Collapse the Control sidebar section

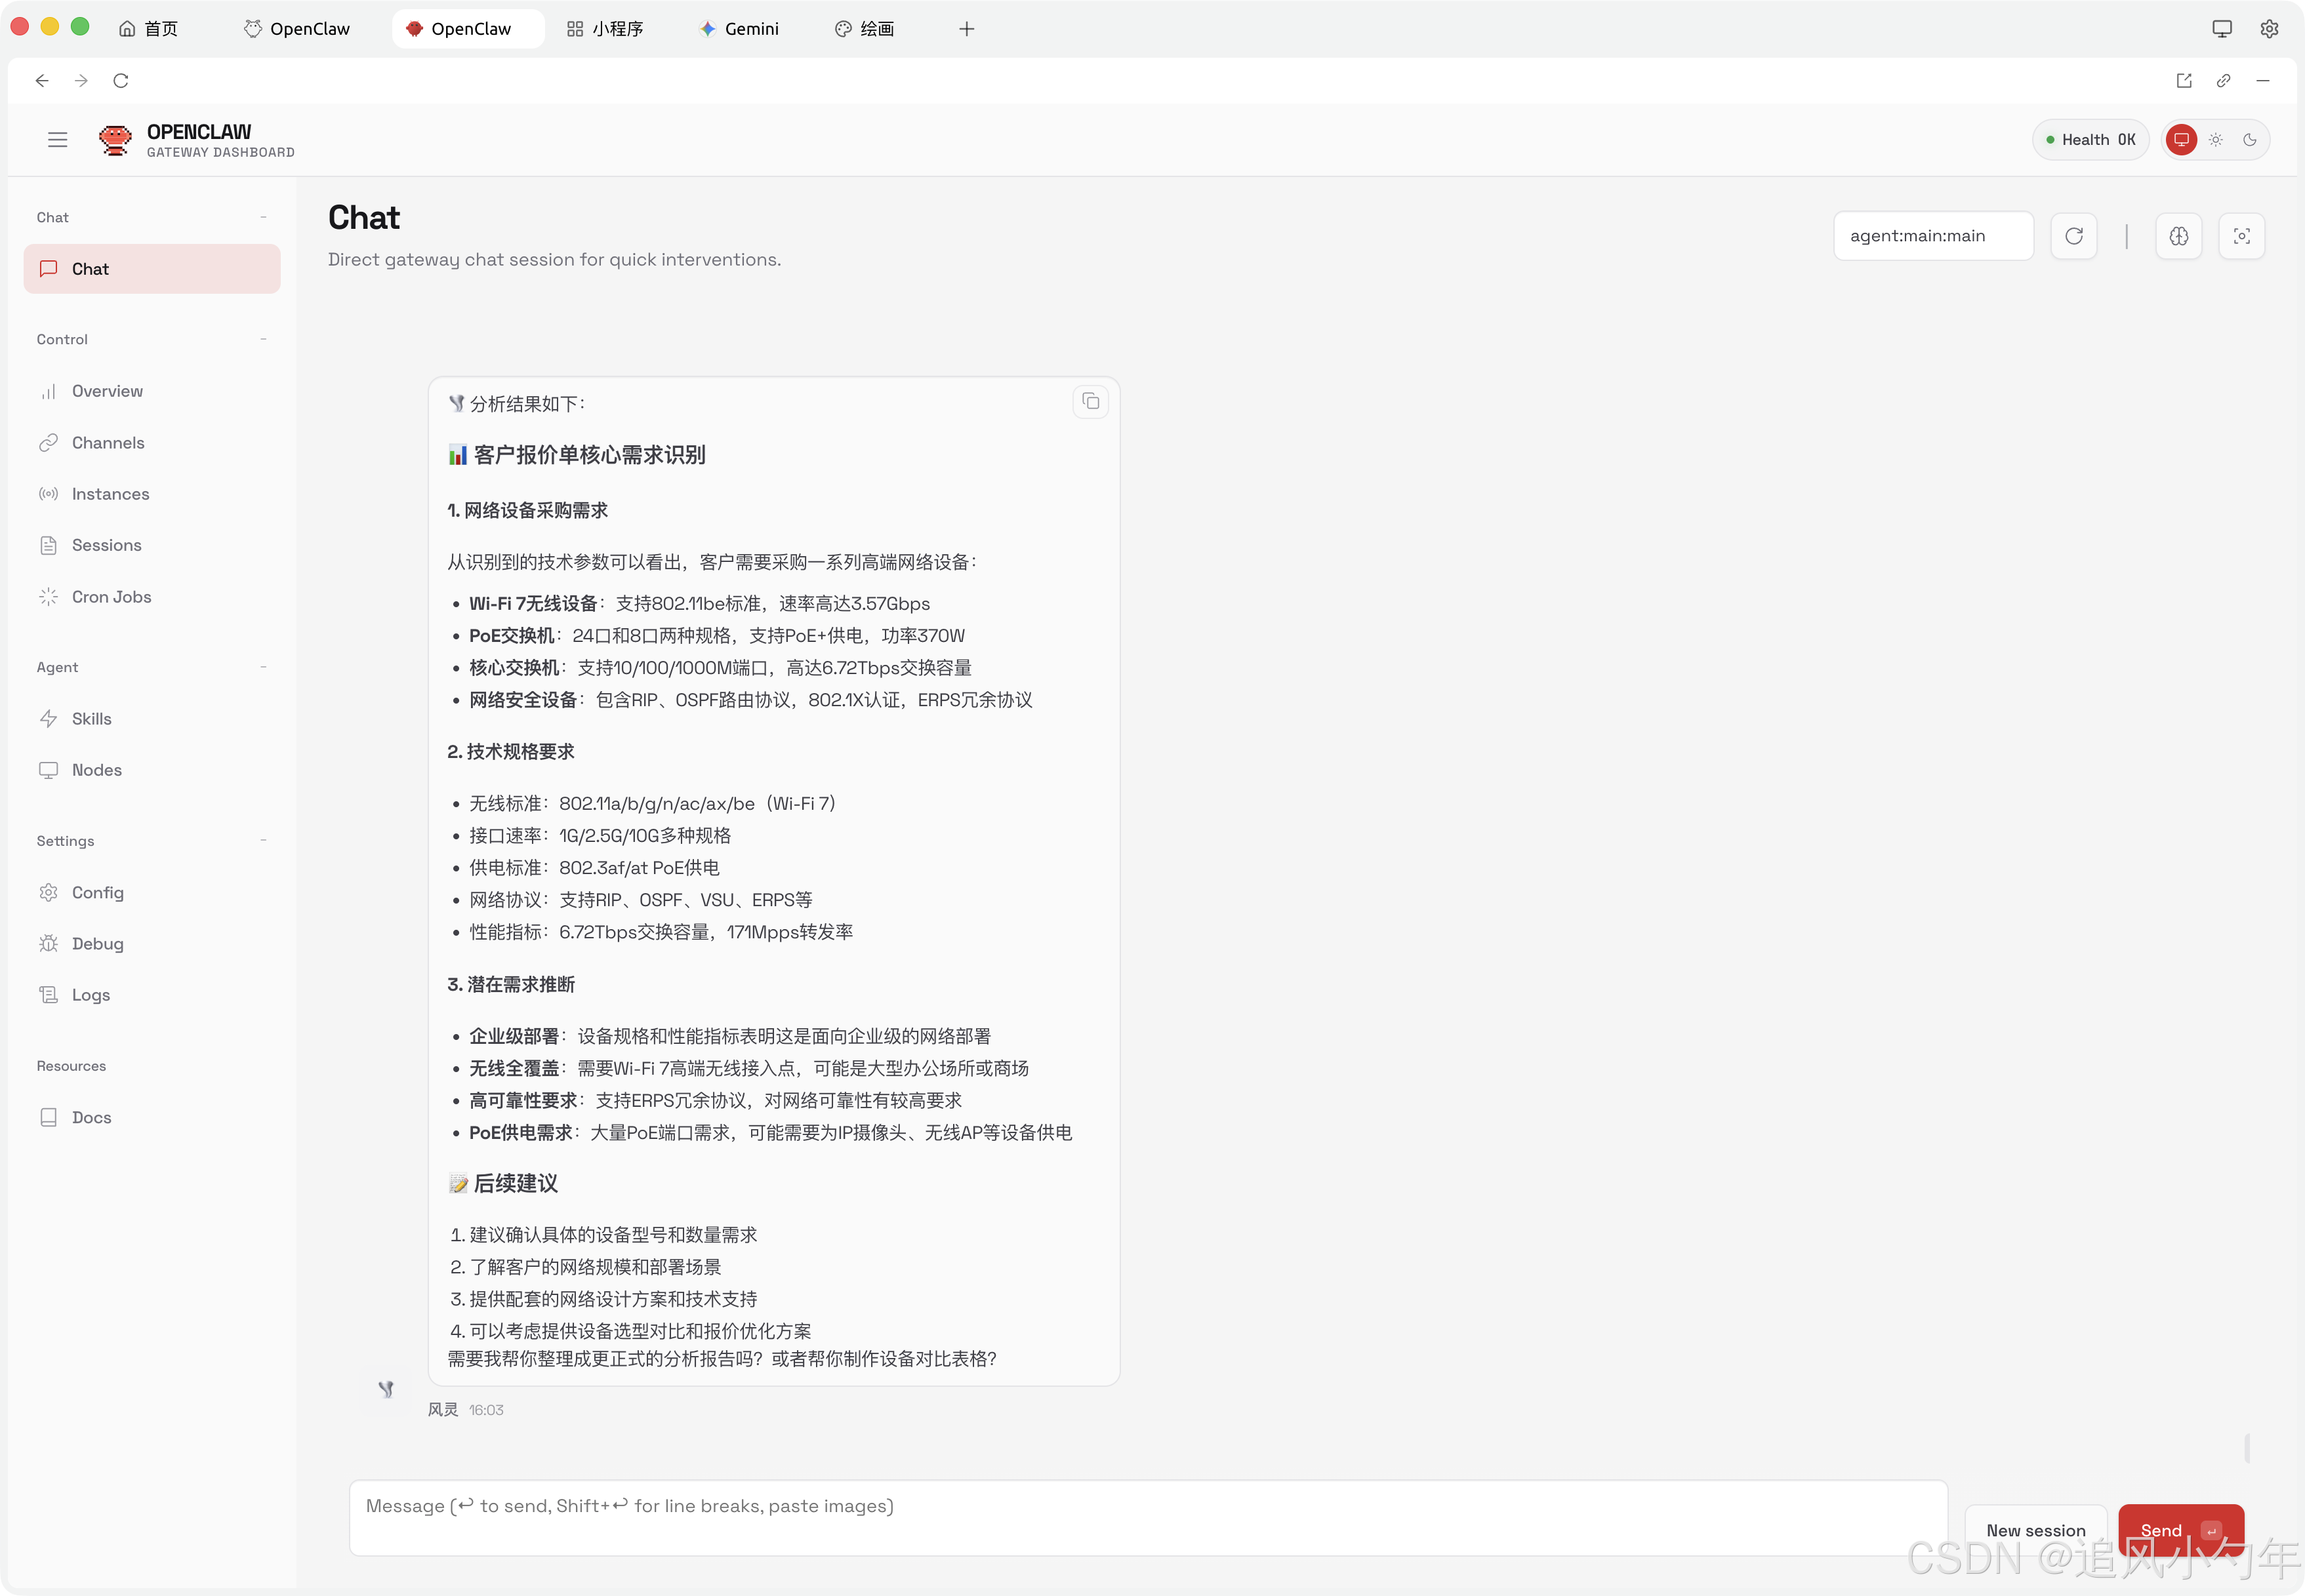(x=263, y=339)
